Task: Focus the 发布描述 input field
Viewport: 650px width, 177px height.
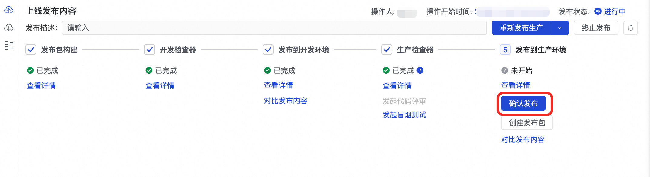Action: pyautogui.click(x=274, y=28)
